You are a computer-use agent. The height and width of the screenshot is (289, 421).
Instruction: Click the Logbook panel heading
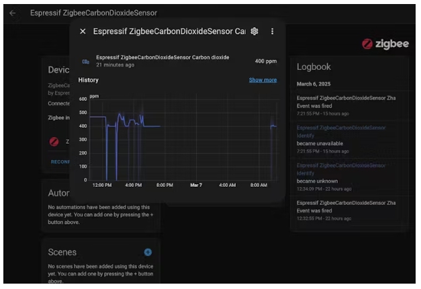click(x=314, y=67)
